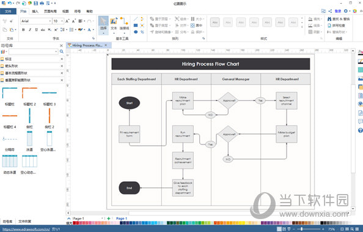Choose the rectangle shape drawing tool

(x=136, y=25)
